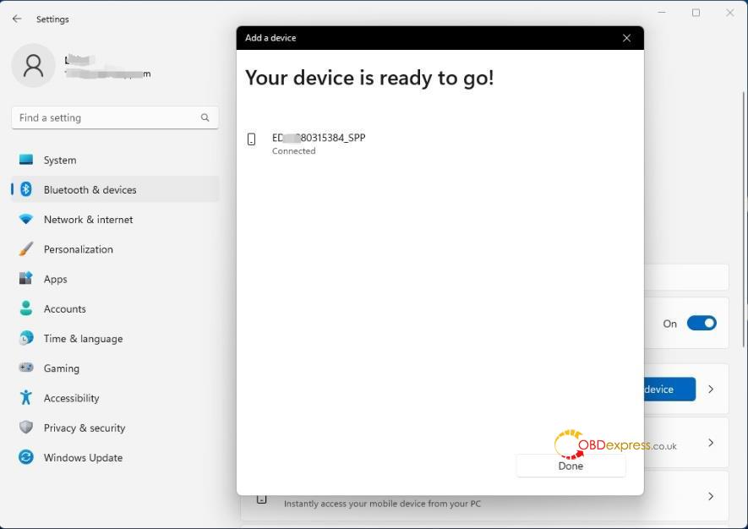Open Time & language settings
The height and width of the screenshot is (529, 748).
click(83, 339)
